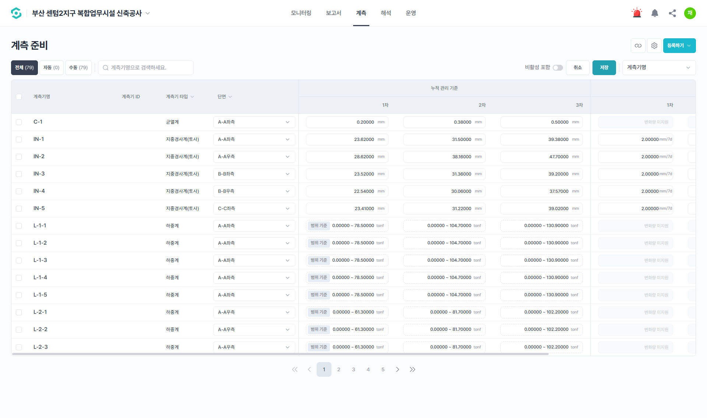The width and height of the screenshot is (707, 418).
Task: Click the app logo icon
Action: pos(16,13)
